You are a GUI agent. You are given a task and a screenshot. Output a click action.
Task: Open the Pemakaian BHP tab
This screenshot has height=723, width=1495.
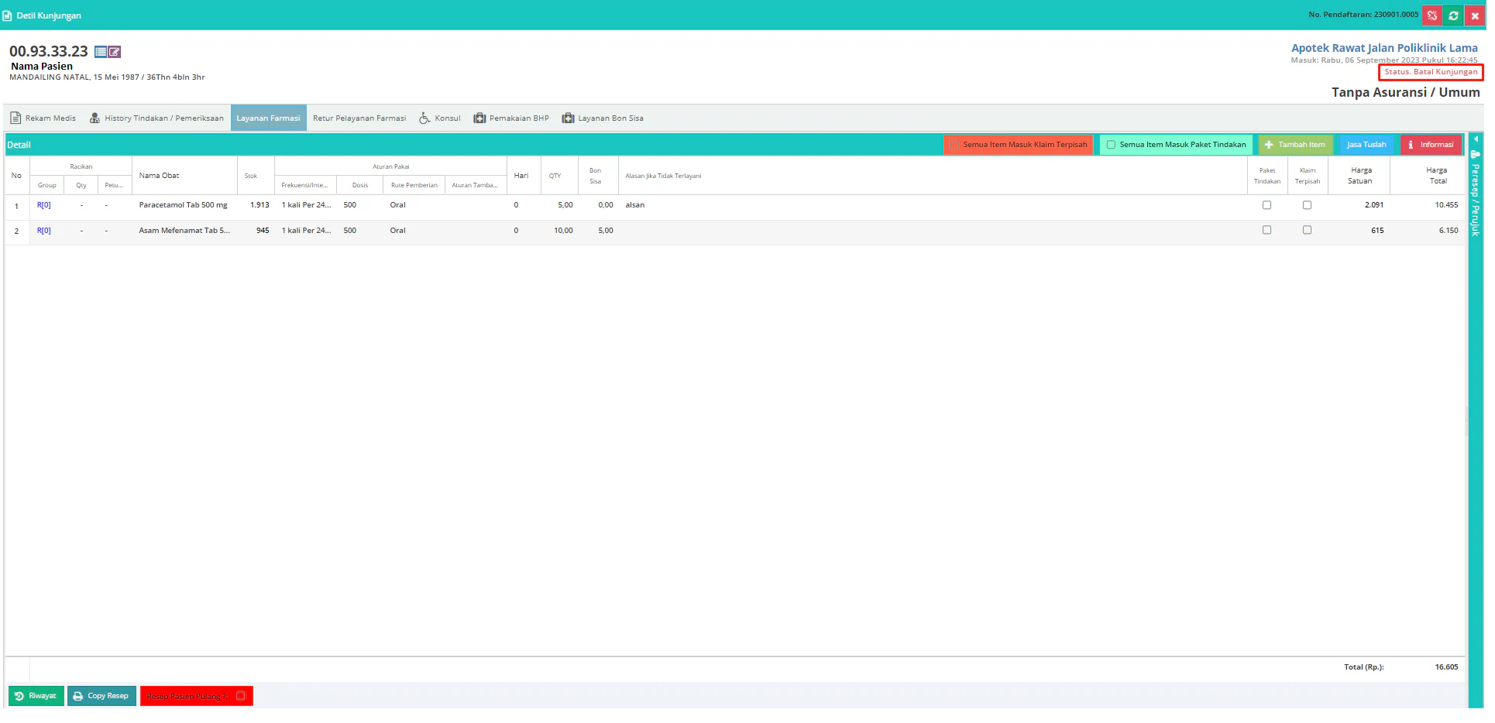click(x=511, y=118)
